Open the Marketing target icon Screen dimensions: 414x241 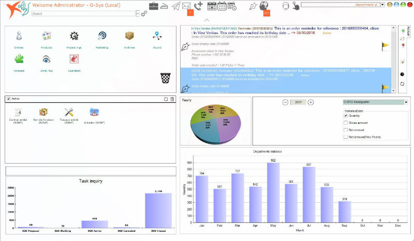(x=102, y=37)
